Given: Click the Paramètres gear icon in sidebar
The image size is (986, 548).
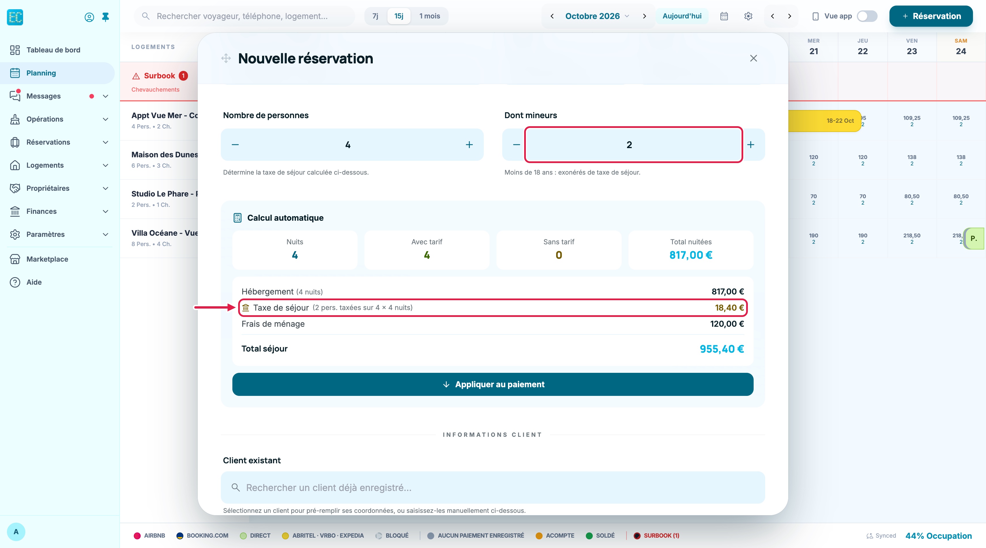Looking at the screenshot, I should (x=15, y=235).
